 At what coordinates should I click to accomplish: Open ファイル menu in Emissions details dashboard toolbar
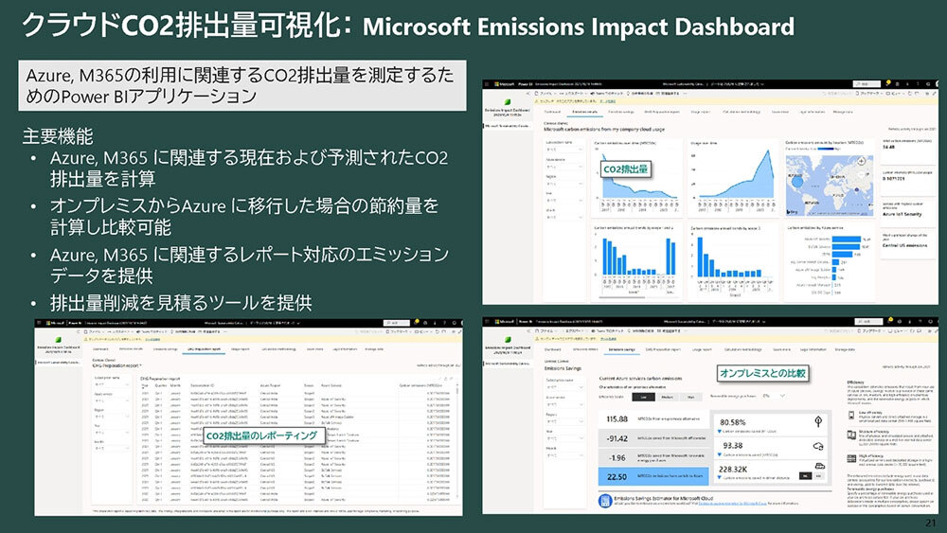[x=545, y=94]
